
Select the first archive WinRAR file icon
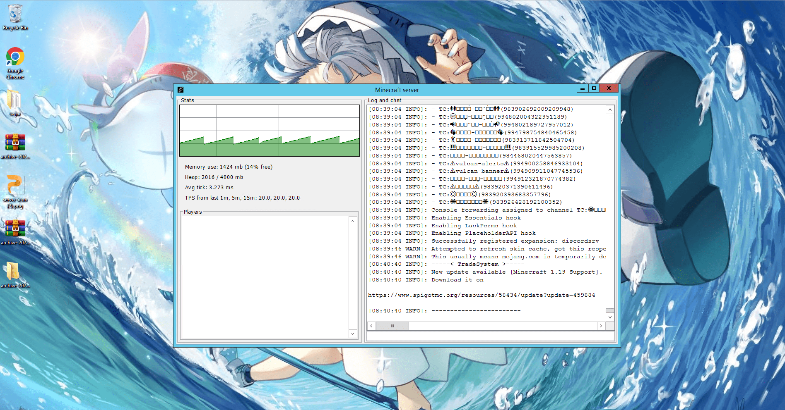pyautogui.click(x=15, y=146)
